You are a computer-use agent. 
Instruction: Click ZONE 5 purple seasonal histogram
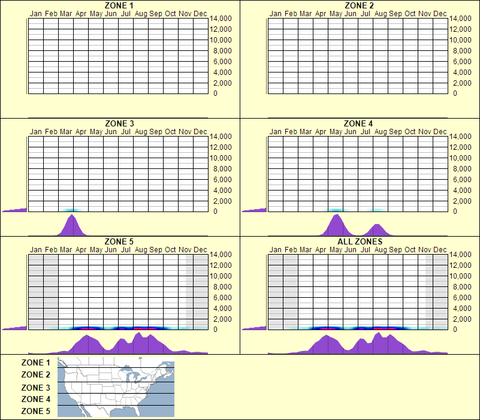coord(118,345)
